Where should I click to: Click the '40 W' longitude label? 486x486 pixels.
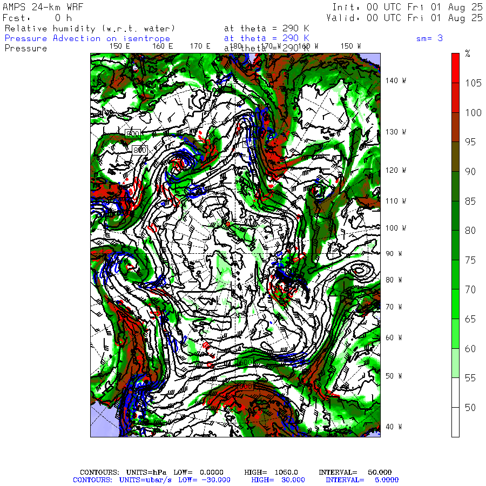[394, 427]
